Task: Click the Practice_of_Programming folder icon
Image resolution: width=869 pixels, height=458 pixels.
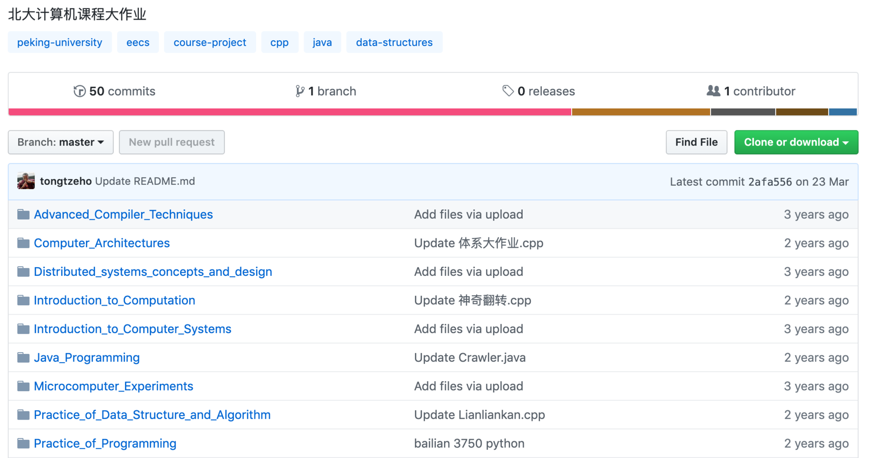Action: [24, 444]
